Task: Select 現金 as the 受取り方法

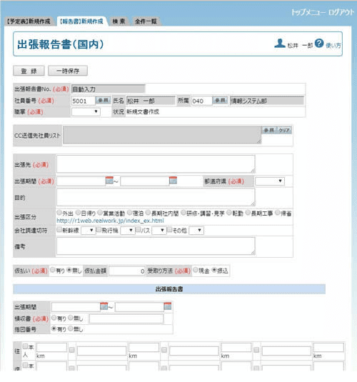Action: 196,270
